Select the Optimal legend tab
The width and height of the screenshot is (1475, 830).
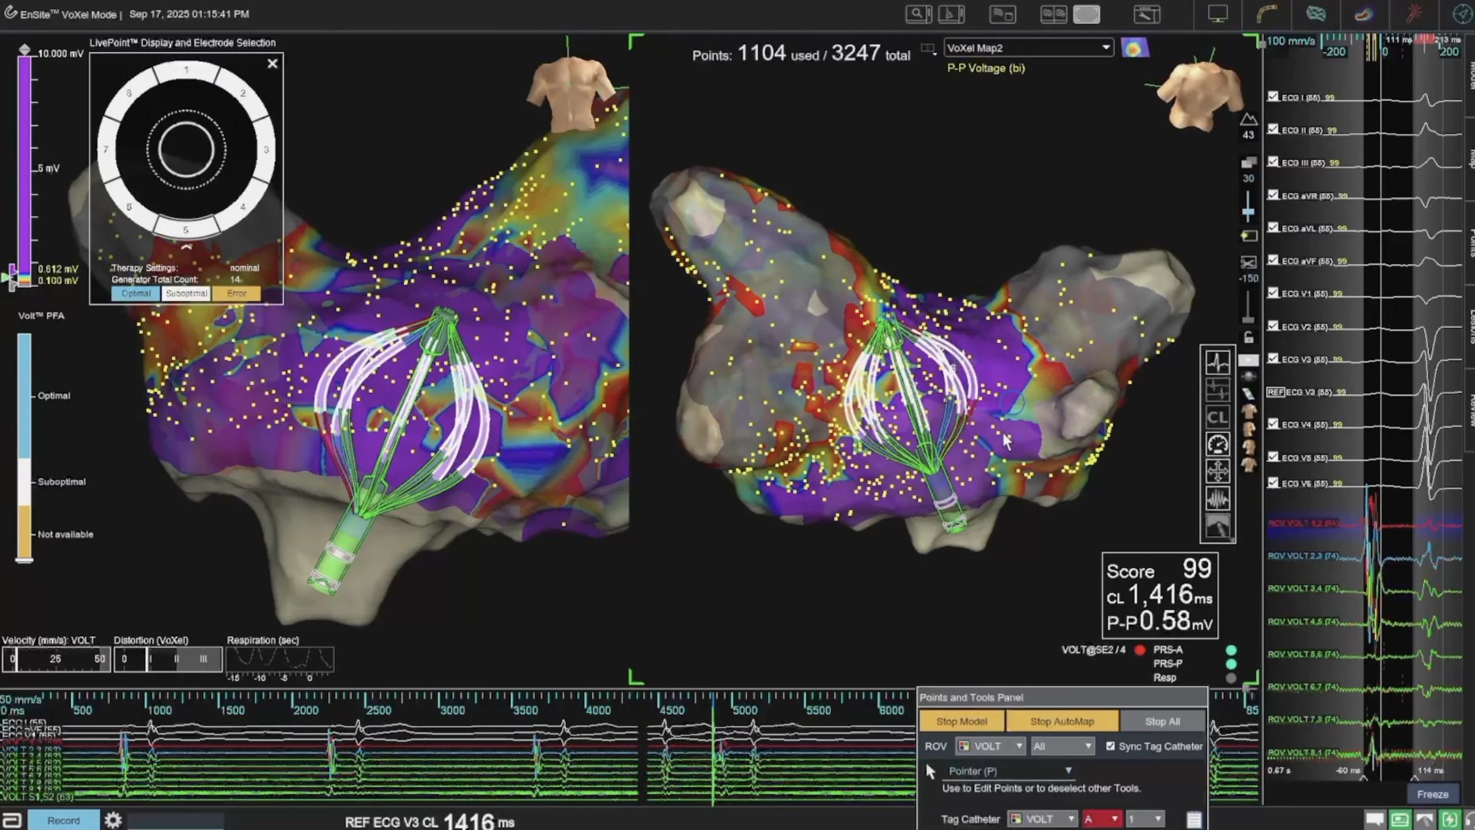(136, 293)
